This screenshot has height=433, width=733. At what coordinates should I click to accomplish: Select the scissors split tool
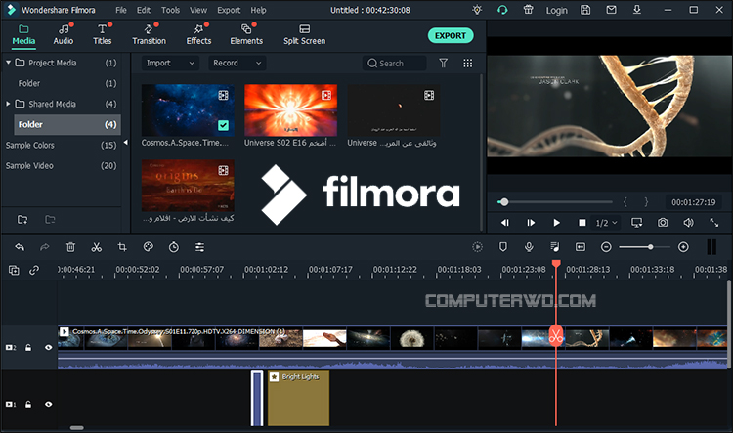(x=97, y=247)
